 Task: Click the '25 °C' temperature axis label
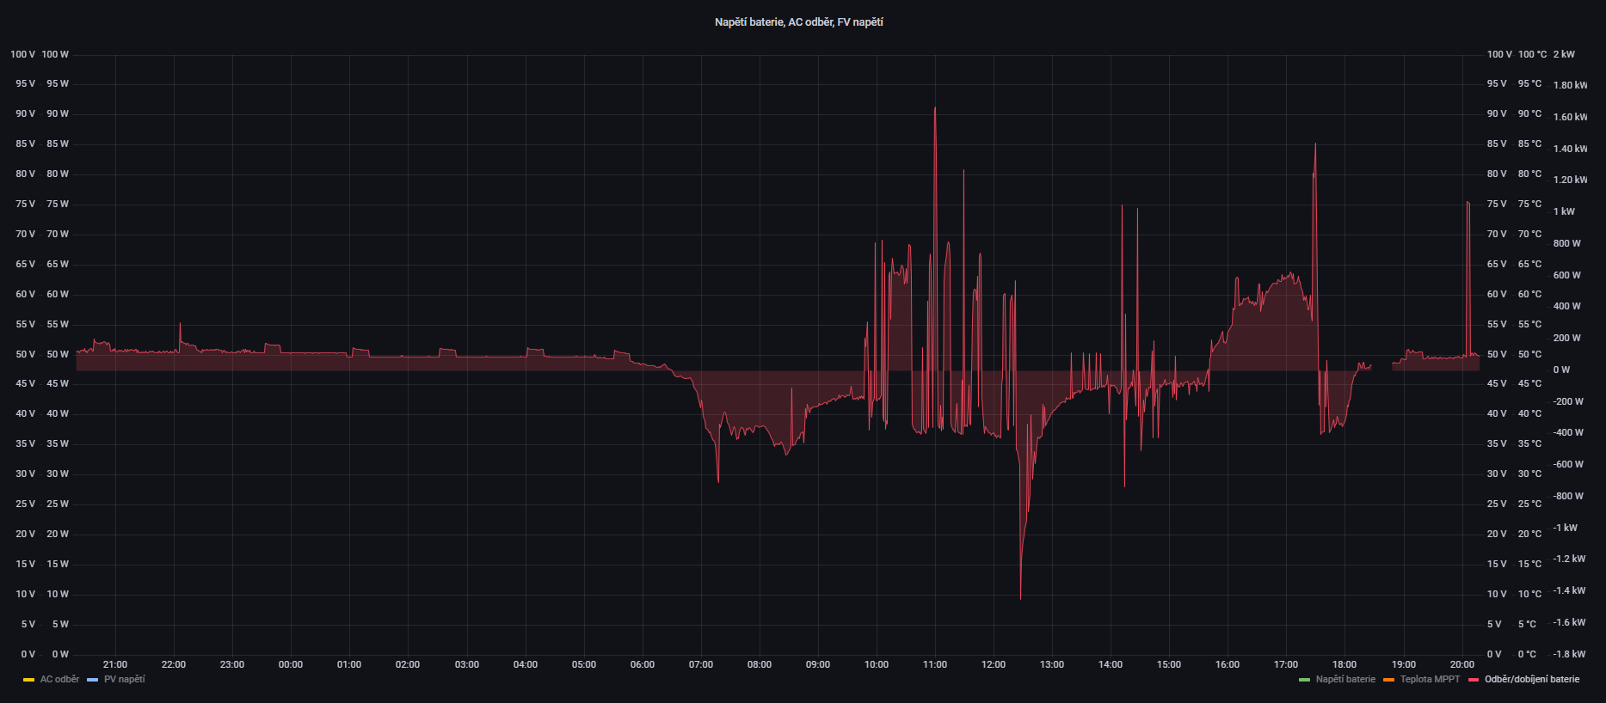(x=1529, y=504)
